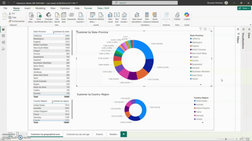Click Cut in Clipboard group
The width and height of the screenshot is (252, 141).
12,14
